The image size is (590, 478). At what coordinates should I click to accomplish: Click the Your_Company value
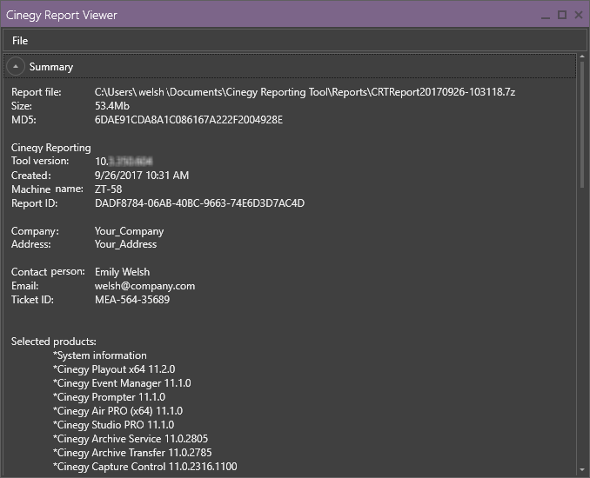tap(129, 231)
